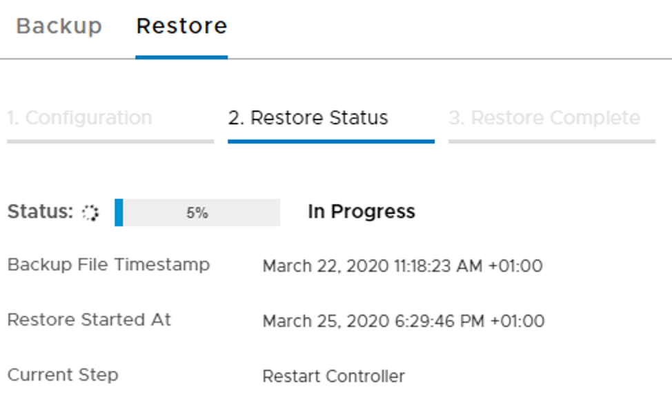Screen dimensions: 672x411
Task: Click the gray underline beneath Restore Complete
Action: (551, 141)
